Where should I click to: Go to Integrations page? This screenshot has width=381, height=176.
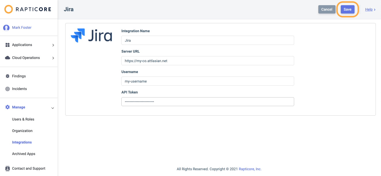22,142
